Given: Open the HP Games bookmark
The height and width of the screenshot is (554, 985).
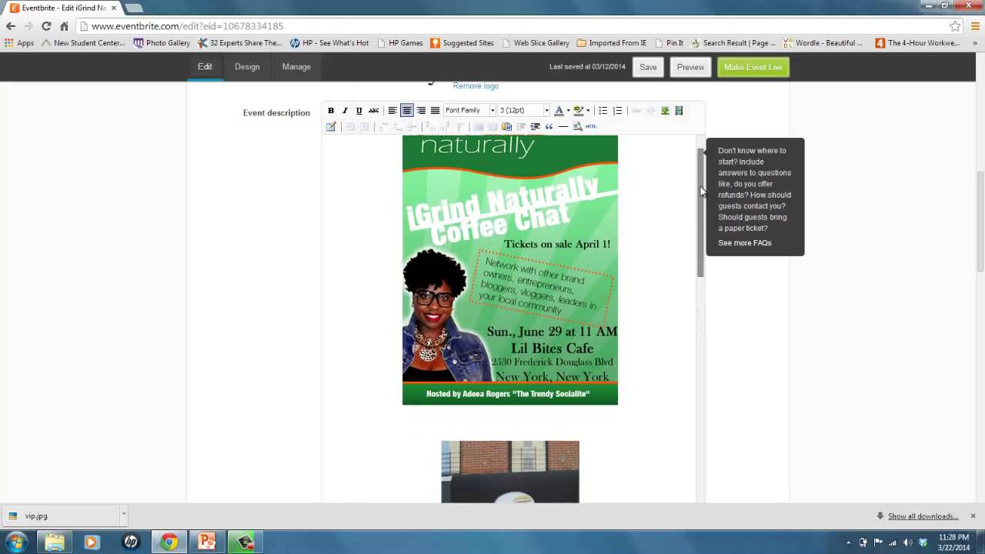Looking at the screenshot, I should [400, 43].
